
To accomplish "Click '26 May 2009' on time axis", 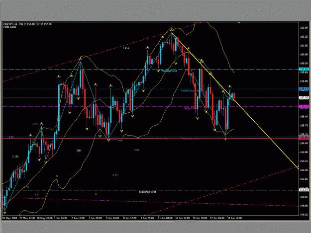I will click(9, 218).
